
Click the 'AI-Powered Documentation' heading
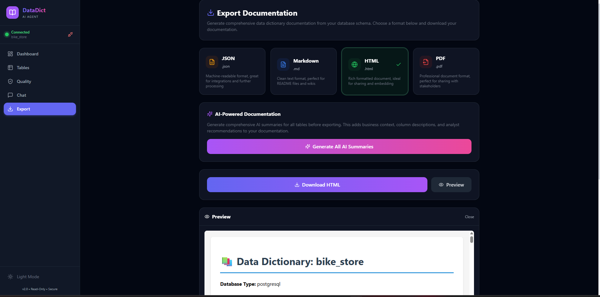point(248,114)
